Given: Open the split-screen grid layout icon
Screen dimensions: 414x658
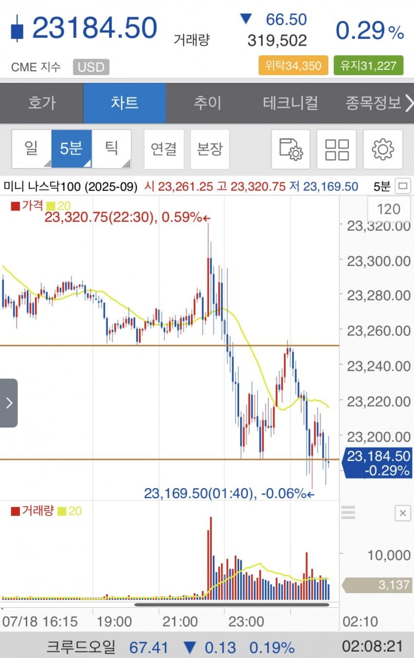Looking at the screenshot, I should tap(337, 149).
